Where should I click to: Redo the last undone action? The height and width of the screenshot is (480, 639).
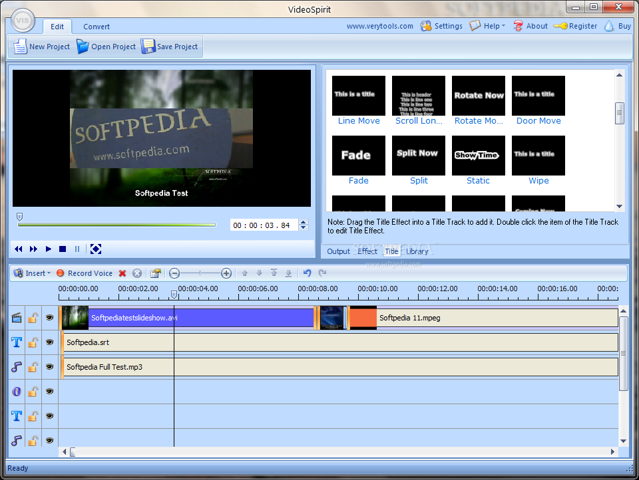(322, 273)
